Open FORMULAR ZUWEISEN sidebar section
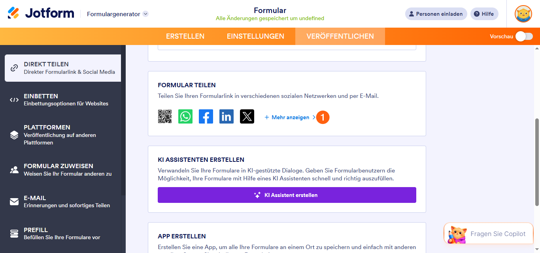This screenshot has width=540, height=253. tap(63, 170)
